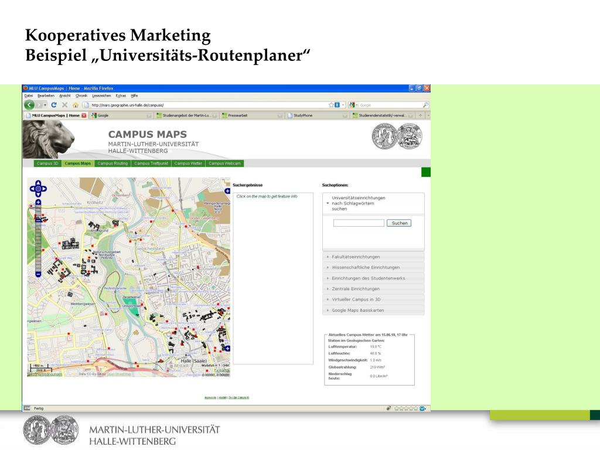The image size is (600, 450).
Task: Reload the page with the refresh icon
Action: click(x=53, y=105)
